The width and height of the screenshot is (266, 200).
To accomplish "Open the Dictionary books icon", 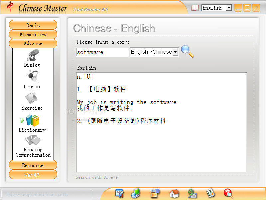I will pos(33,120).
